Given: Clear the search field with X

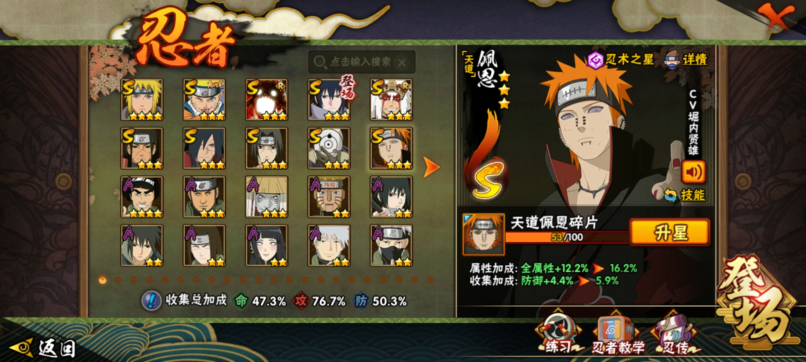Looking at the screenshot, I should point(402,62).
